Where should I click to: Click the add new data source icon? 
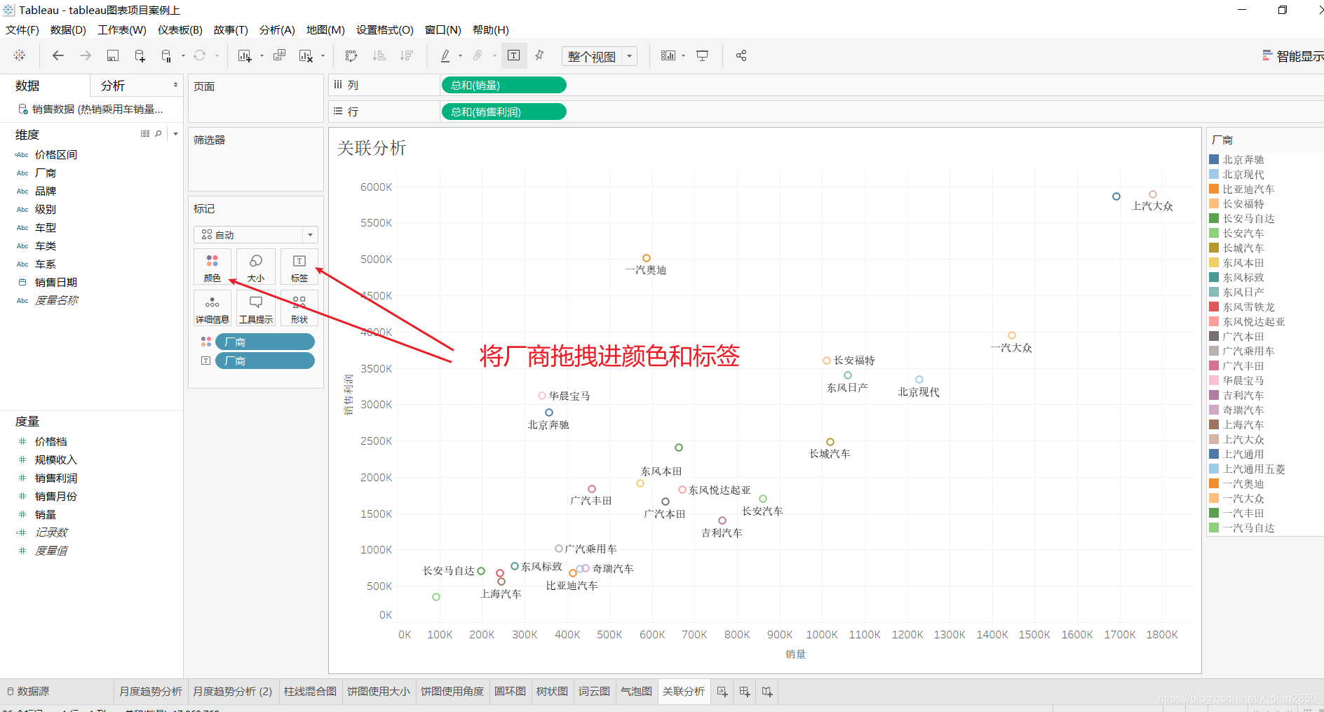(x=140, y=55)
